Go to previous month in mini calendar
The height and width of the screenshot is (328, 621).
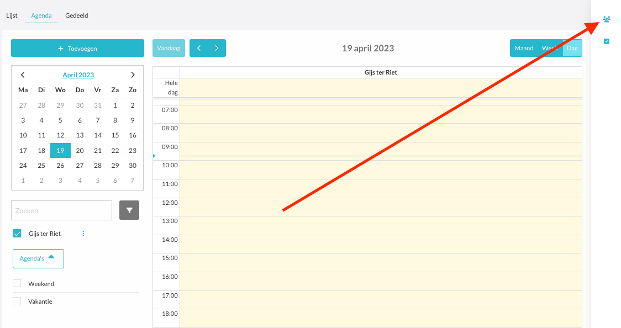(x=23, y=75)
